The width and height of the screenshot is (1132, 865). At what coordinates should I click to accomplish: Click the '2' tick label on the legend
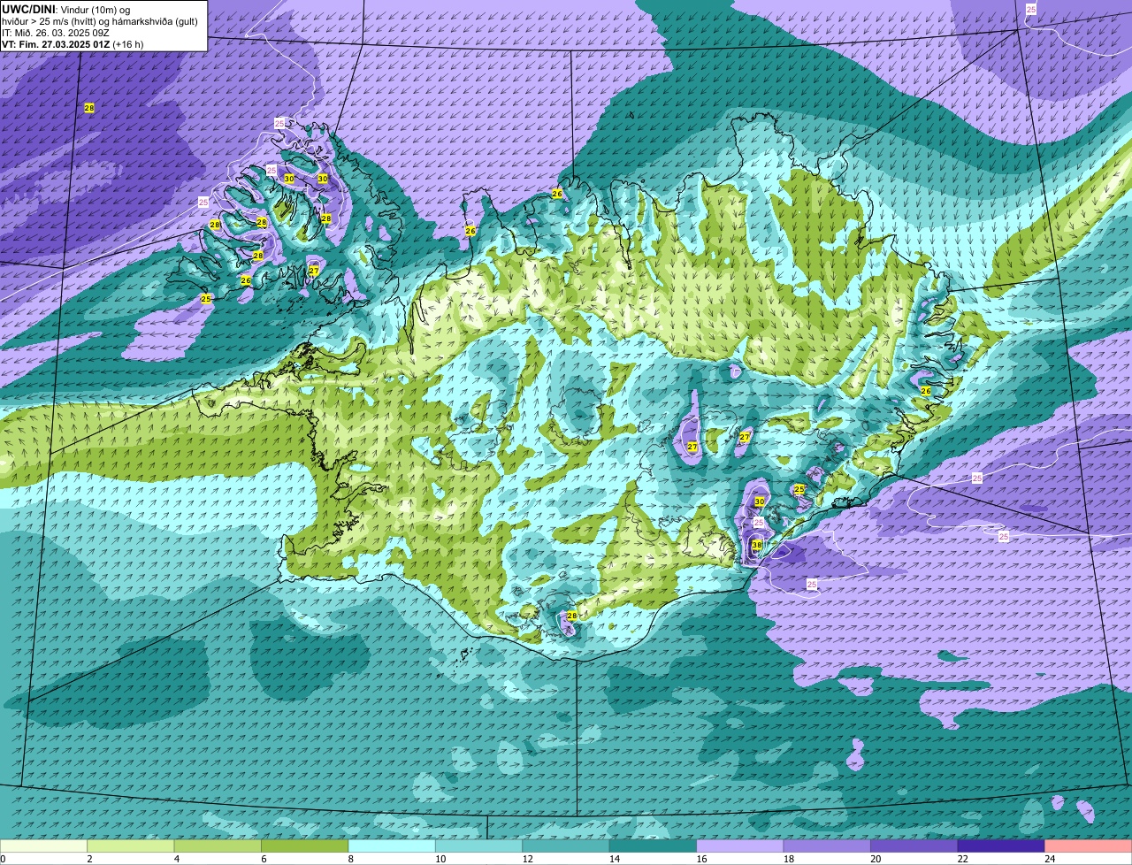click(89, 859)
